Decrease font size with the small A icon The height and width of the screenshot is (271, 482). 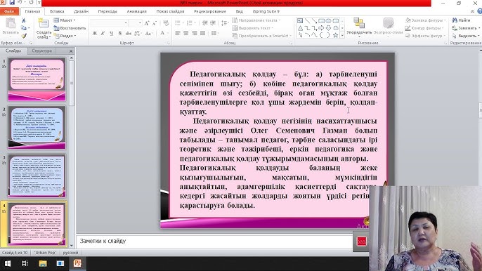155,23
